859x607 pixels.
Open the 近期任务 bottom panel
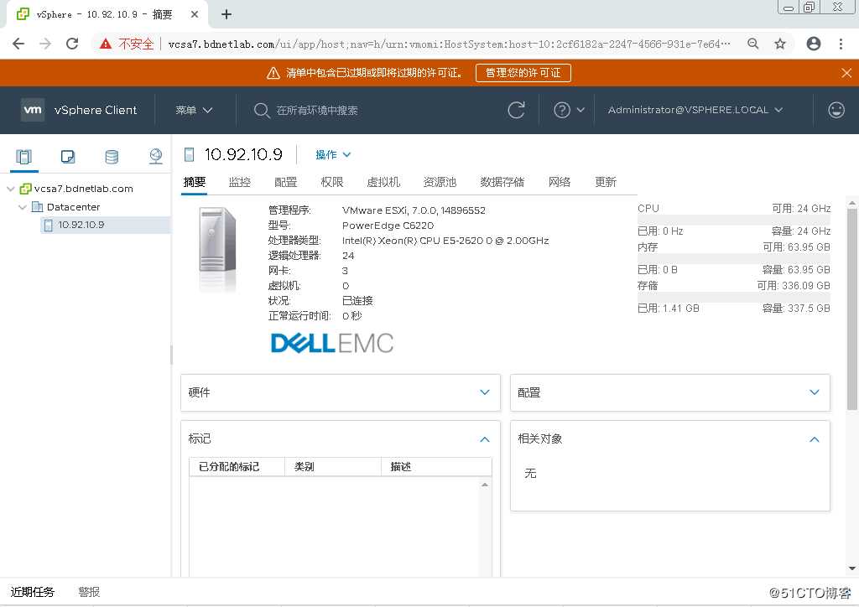click(x=33, y=592)
